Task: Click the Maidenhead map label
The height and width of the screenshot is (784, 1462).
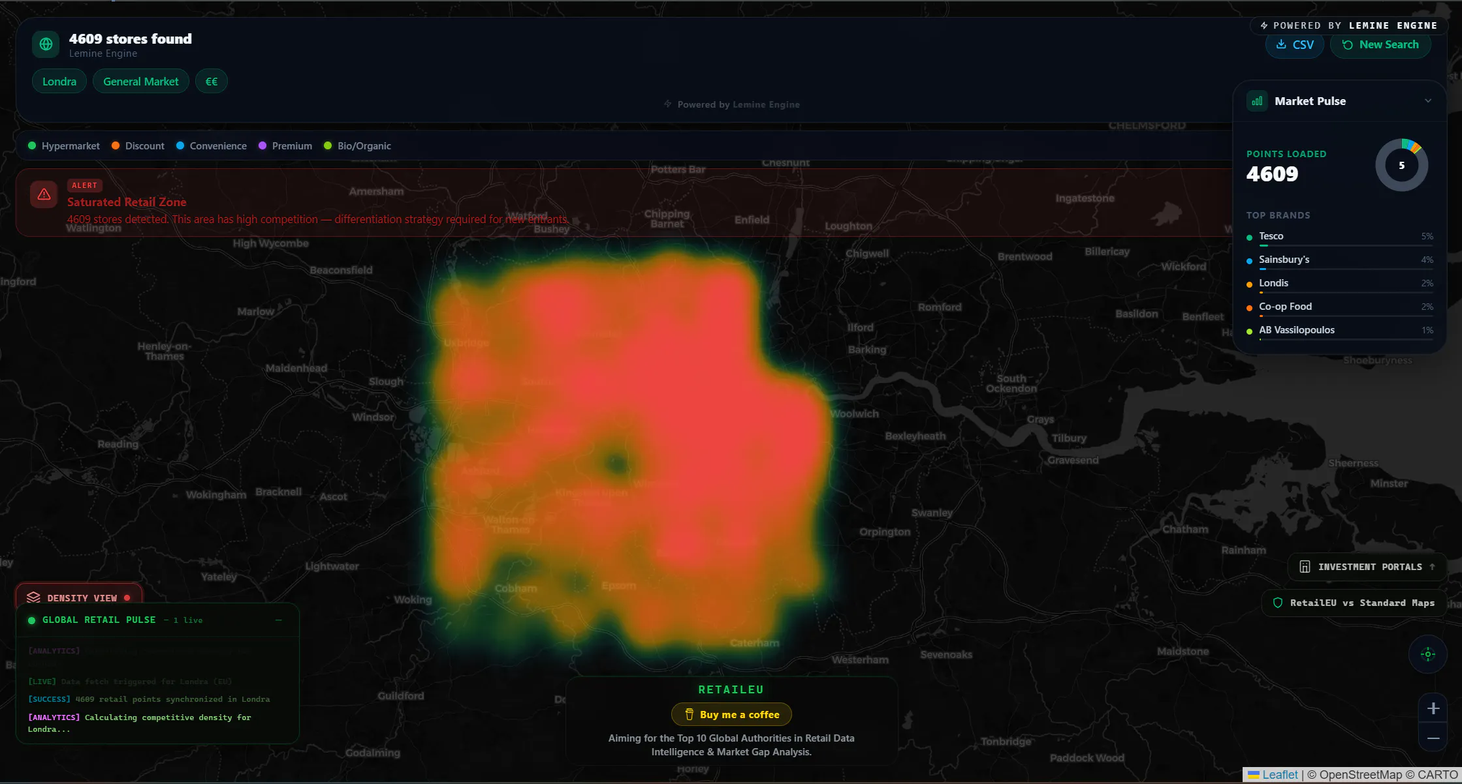Action: point(296,368)
